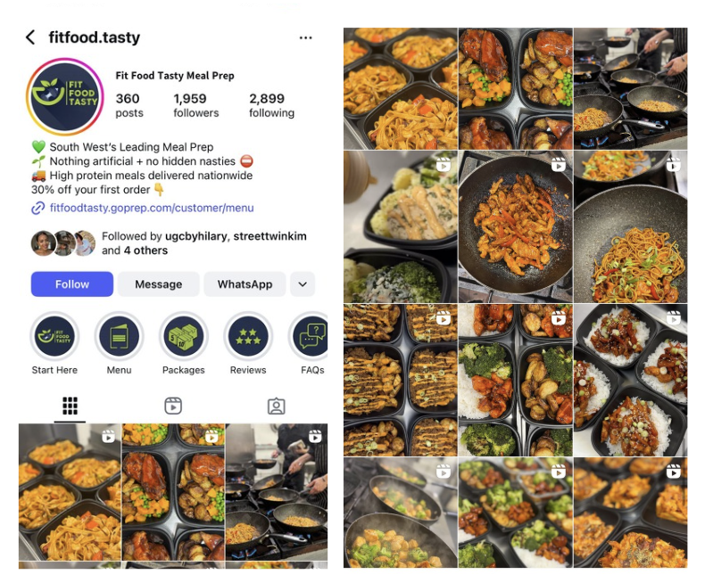The width and height of the screenshot is (705, 583).
Task: Open the fitfoodtasty.goprep.com menu link
Action: (x=152, y=208)
